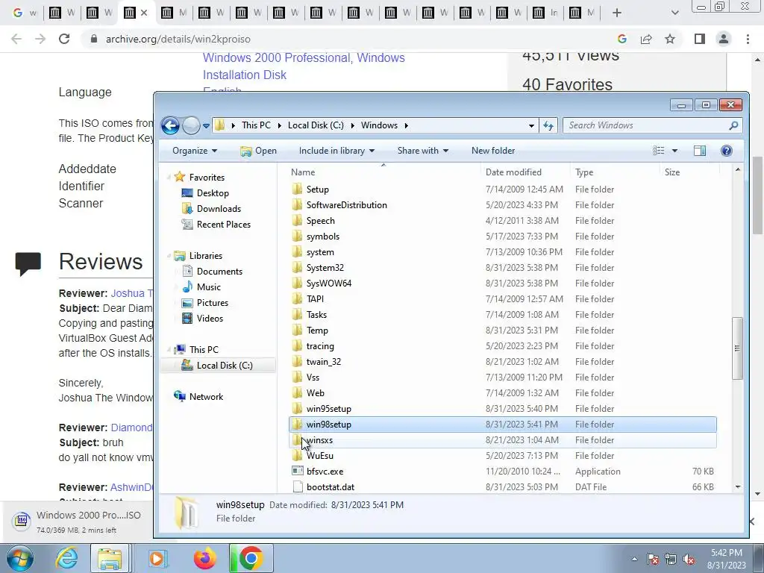The image size is (764, 573).
Task: Open the Organize menu
Action: pyautogui.click(x=195, y=151)
